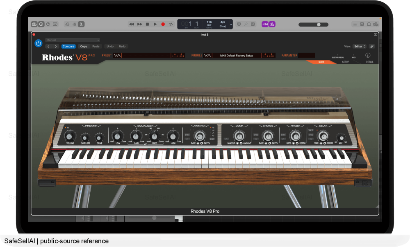Viewport: 410px width, 247px height.
Task: Go to previous setting arrow
Action: 48,47
